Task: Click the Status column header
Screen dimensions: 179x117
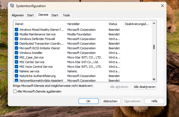Action: (115, 24)
